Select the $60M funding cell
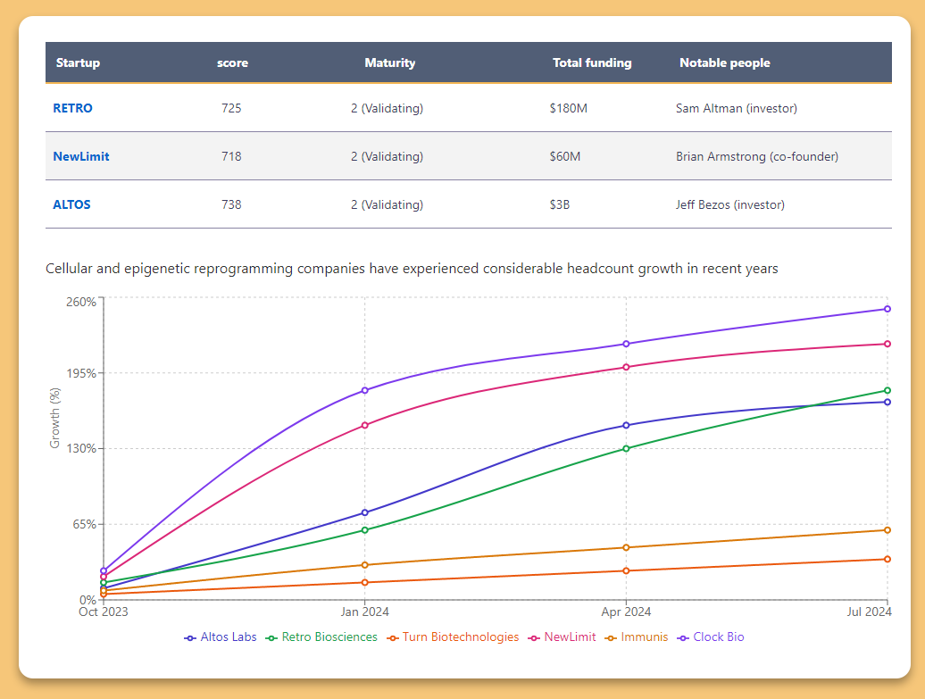Viewport: 925px width, 699px height. (x=564, y=156)
